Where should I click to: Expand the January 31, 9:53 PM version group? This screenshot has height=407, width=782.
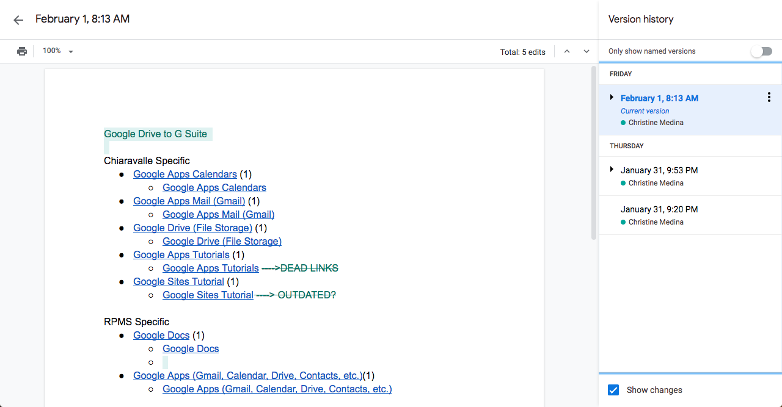pos(612,170)
